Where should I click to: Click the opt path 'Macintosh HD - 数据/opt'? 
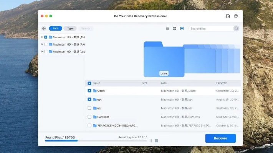(177, 99)
